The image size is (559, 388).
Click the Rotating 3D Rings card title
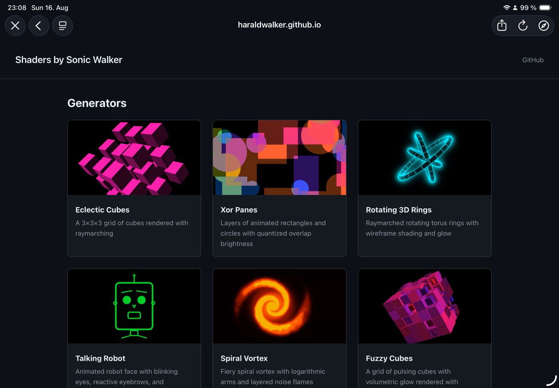(399, 210)
